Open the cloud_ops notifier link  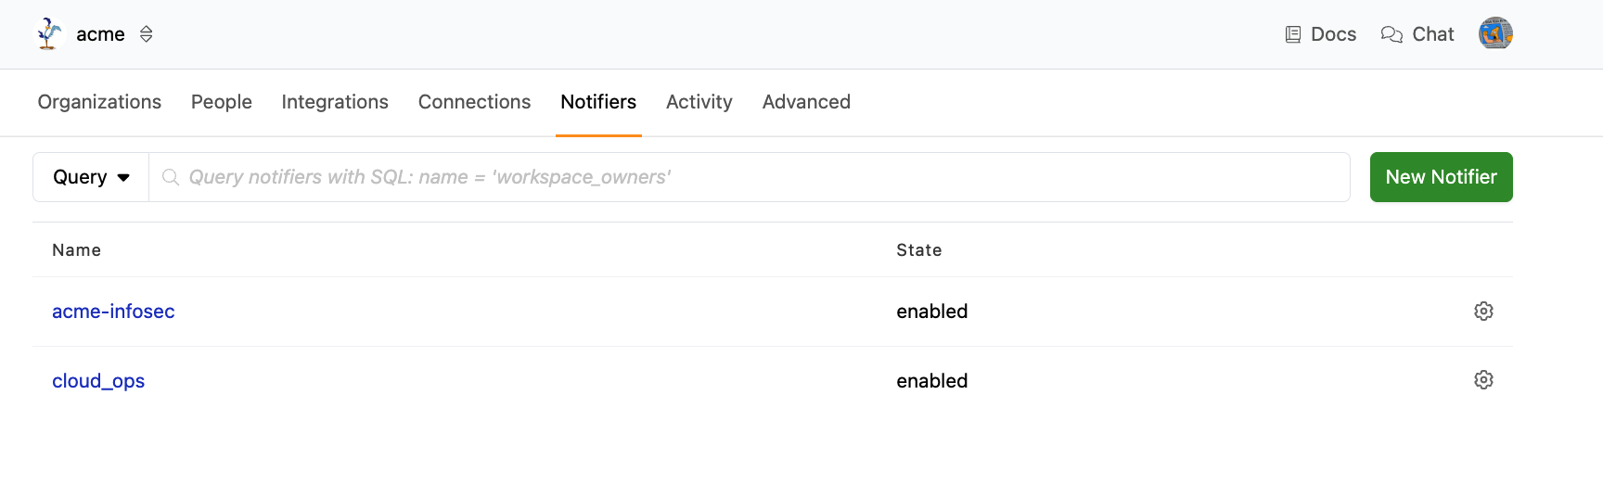click(x=98, y=381)
